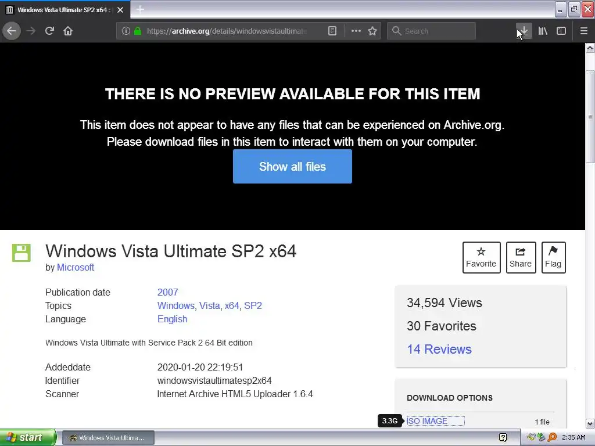
Task: Open the Firefox hamburger menu
Action: [x=583, y=31]
